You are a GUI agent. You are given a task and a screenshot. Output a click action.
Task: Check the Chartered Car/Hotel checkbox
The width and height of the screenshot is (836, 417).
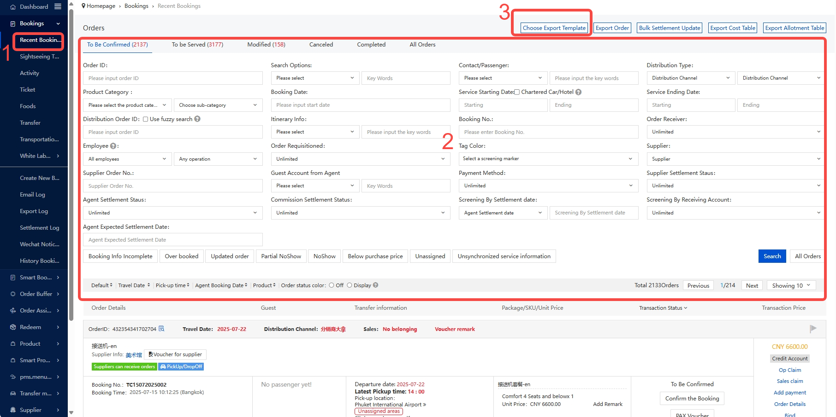(517, 92)
